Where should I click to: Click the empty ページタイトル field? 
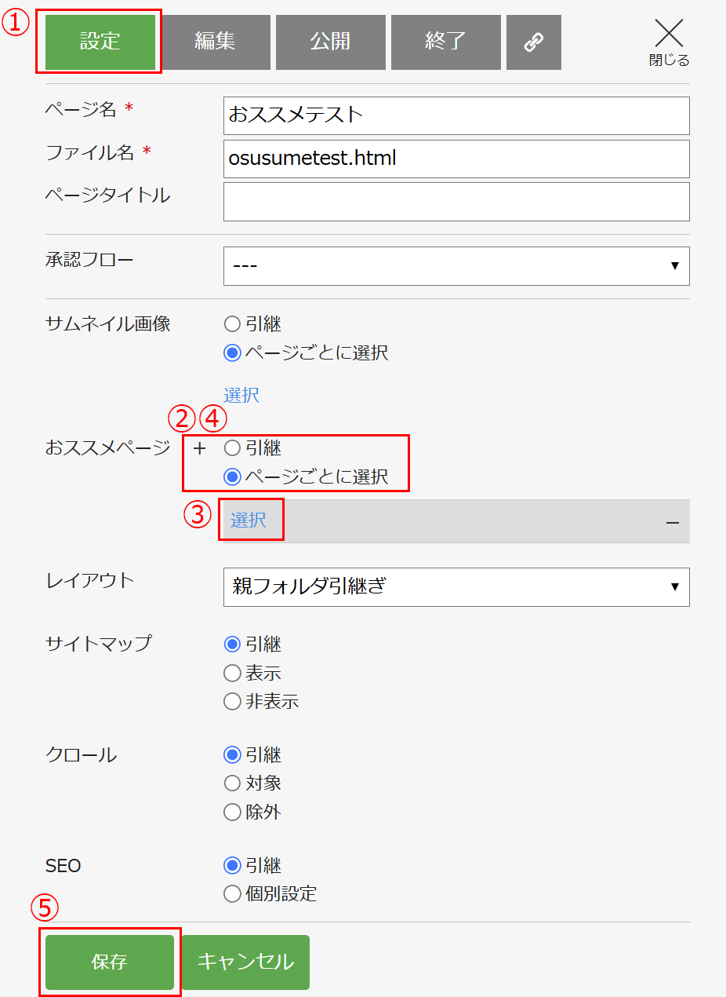point(456,202)
